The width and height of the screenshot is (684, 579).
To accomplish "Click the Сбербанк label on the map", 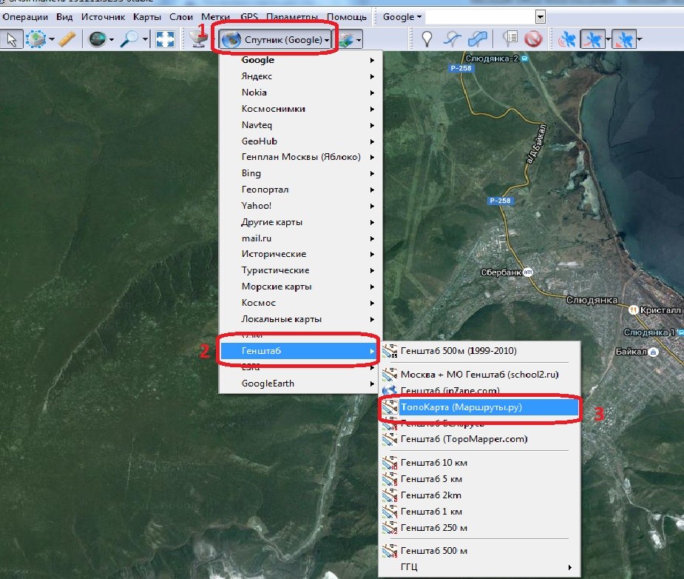I will (x=501, y=272).
